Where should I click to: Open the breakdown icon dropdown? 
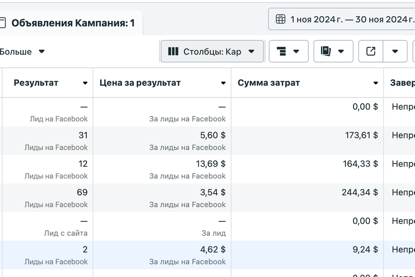pos(288,51)
